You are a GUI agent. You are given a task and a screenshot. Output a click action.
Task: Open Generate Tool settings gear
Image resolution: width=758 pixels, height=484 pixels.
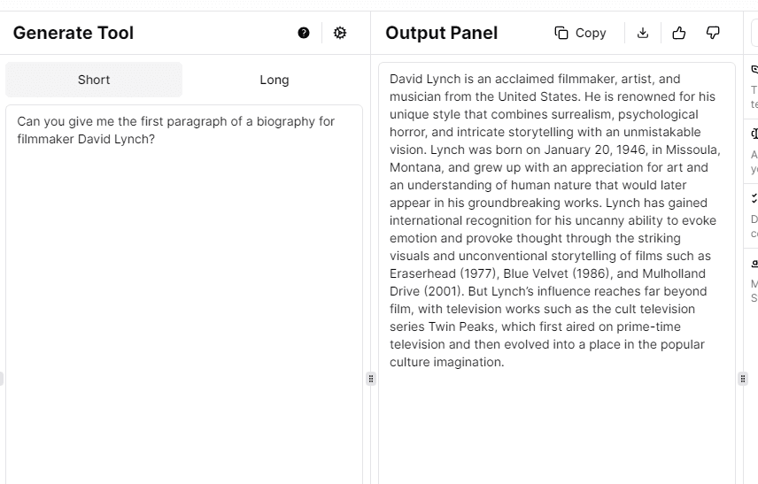pos(340,33)
